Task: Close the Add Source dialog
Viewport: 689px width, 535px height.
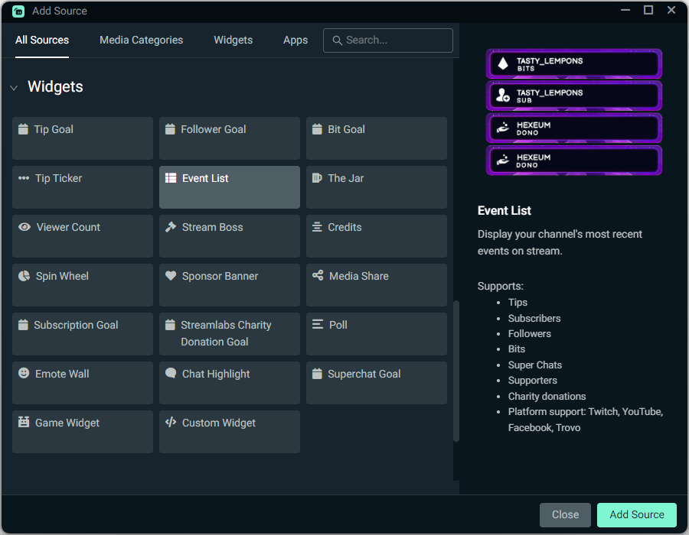Action: point(565,514)
